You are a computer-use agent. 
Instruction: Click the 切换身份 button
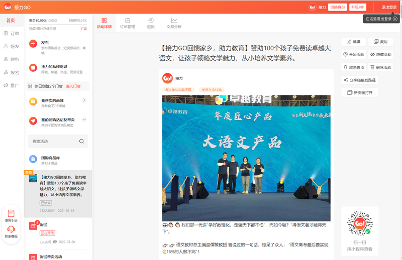pyautogui.click(x=337, y=7)
